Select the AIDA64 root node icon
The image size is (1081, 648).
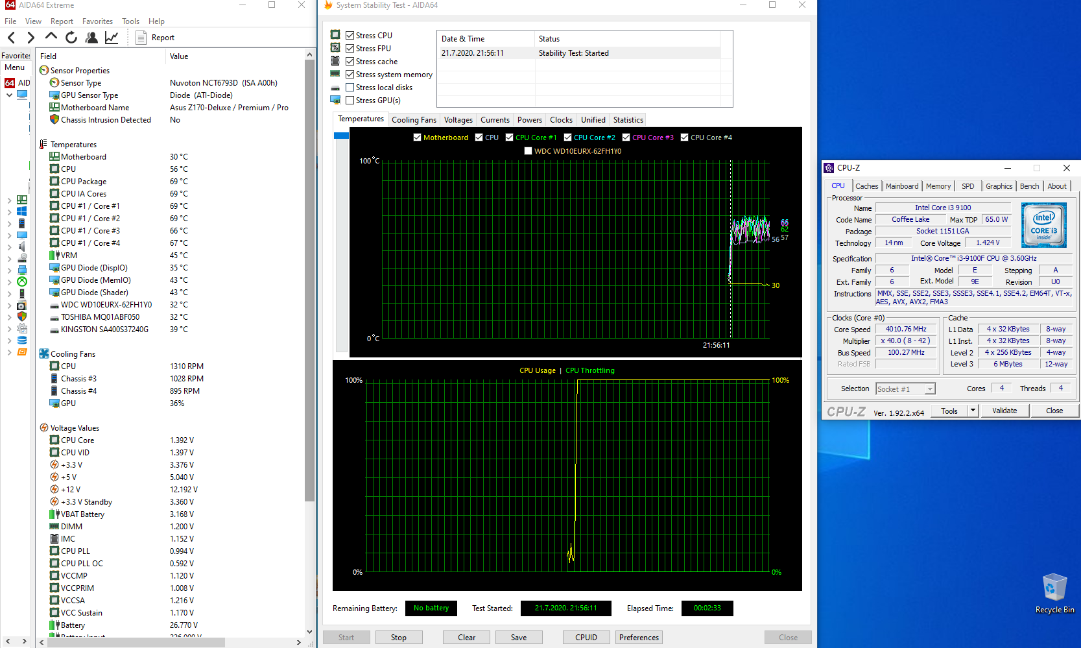[10, 83]
